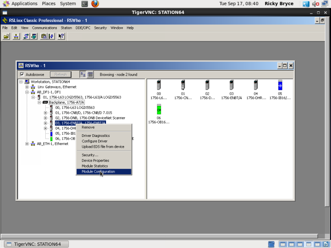The width and height of the screenshot is (331, 248).
Task: Click the Linx Gateways network icon
Action: (x=33, y=87)
